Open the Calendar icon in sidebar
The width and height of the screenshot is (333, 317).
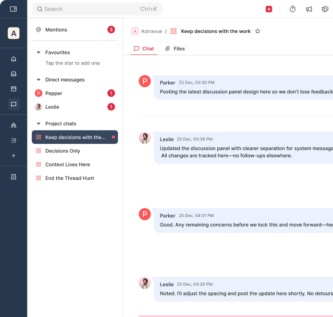(13, 89)
